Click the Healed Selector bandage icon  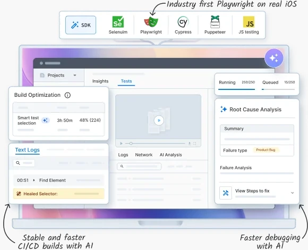(x=19, y=194)
